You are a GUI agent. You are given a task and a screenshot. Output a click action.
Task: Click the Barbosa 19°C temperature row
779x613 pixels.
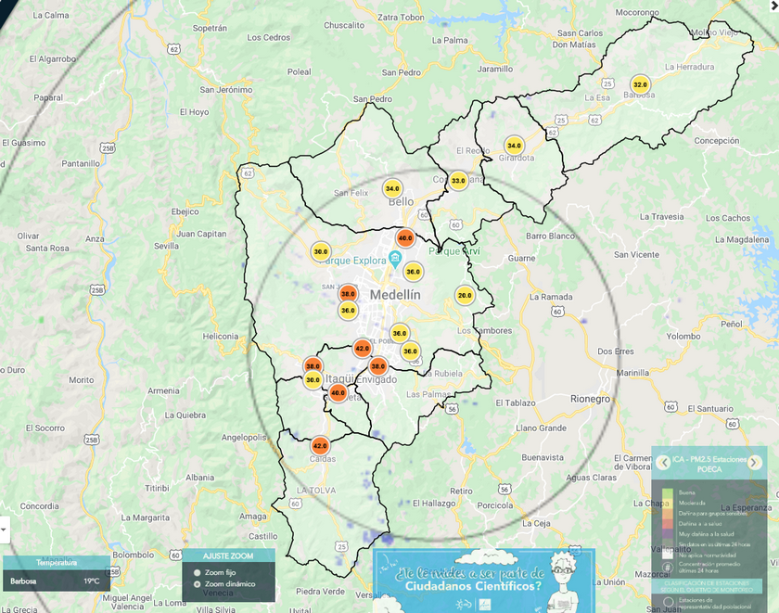click(x=56, y=581)
